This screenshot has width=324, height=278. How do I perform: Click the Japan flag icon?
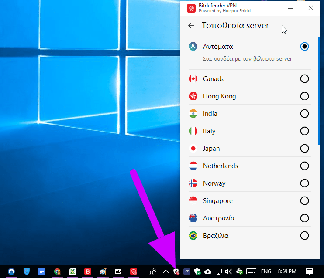[193, 149]
